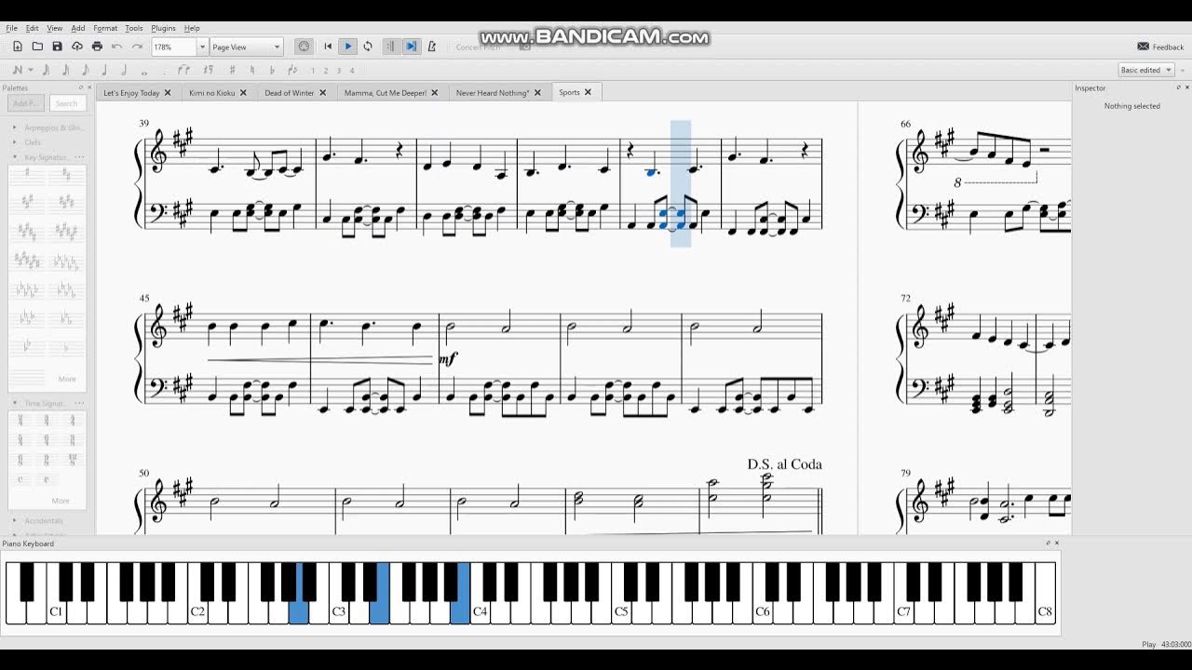Open the Page View mode dropdown
The width and height of the screenshot is (1192, 670).
click(246, 47)
